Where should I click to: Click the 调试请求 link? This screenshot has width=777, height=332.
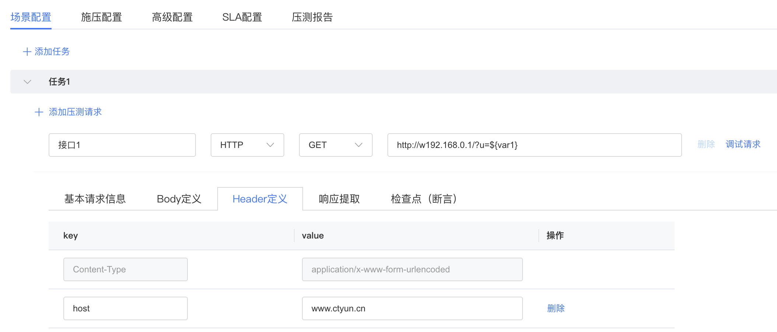pos(743,144)
